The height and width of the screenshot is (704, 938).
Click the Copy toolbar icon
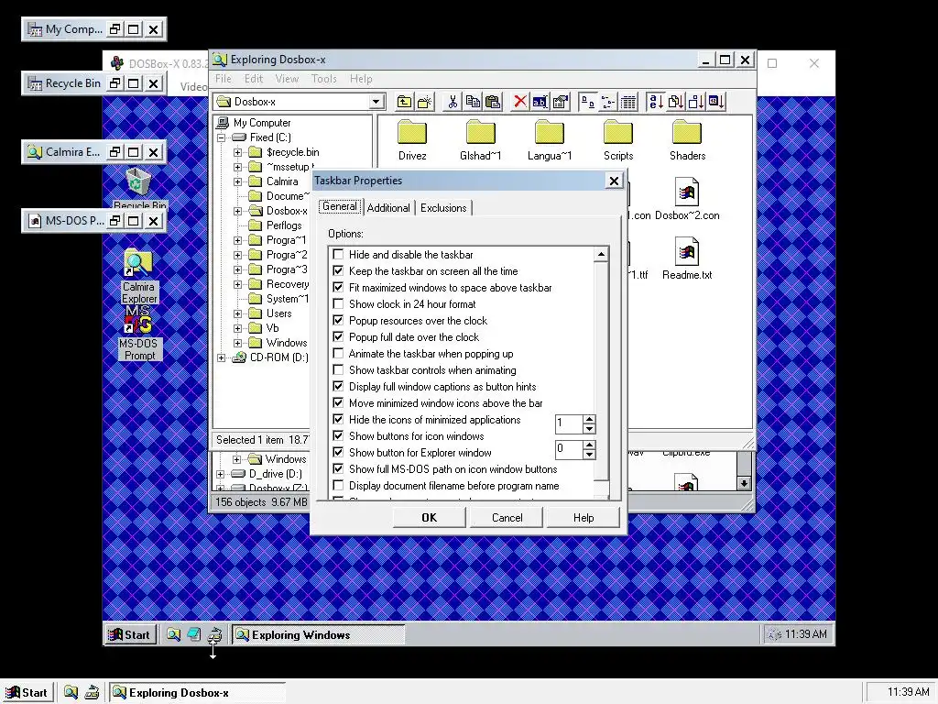click(473, 102)
